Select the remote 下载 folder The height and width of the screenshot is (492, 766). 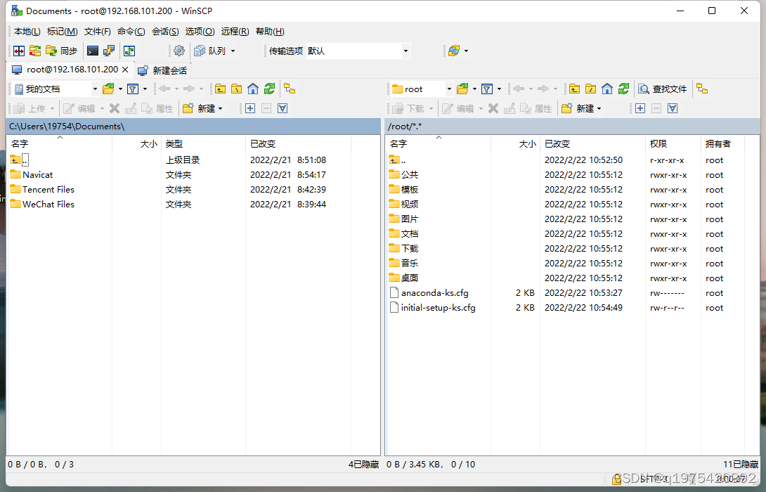click(x=410, y=249)
